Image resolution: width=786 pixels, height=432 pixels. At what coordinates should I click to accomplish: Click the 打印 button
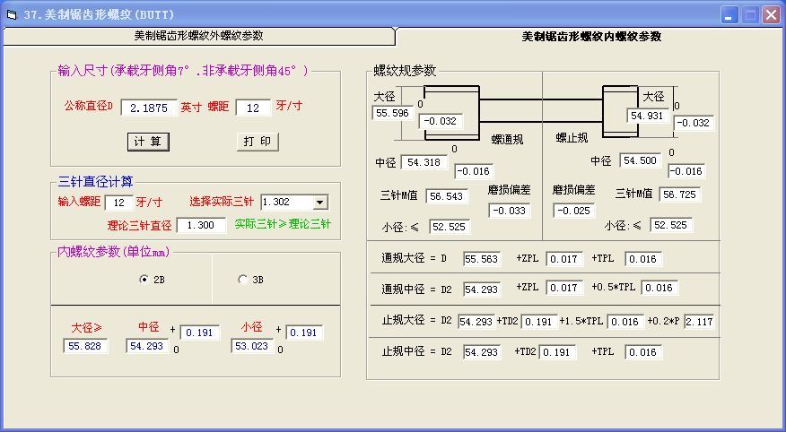tap(258, 142)
